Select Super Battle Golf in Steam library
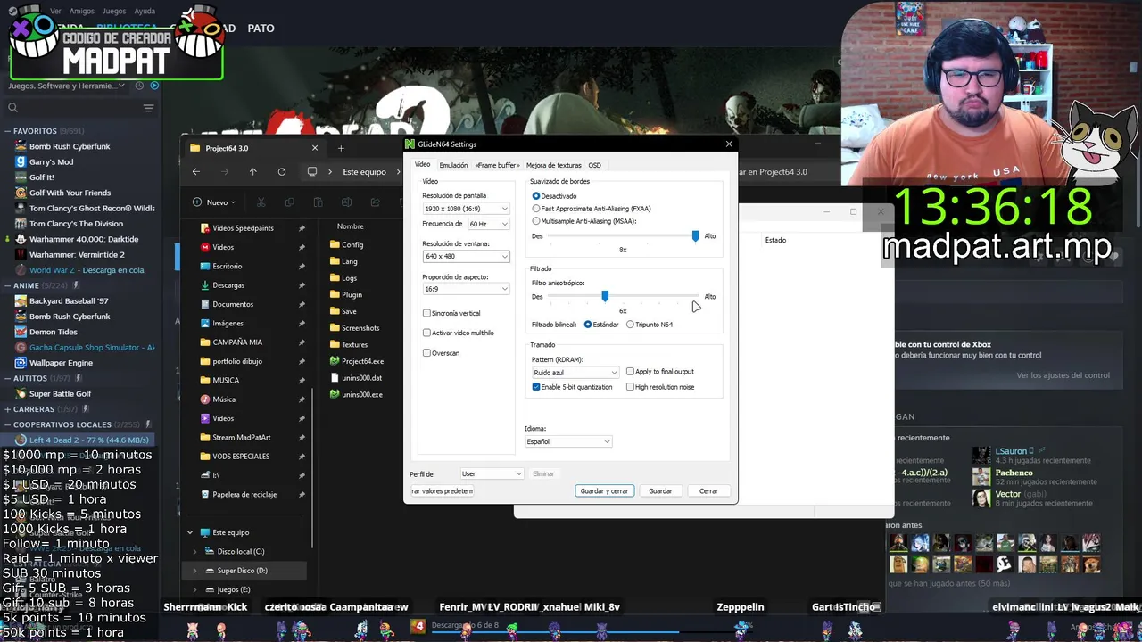This screenshot has width=1142, height=642. [60, 393]
